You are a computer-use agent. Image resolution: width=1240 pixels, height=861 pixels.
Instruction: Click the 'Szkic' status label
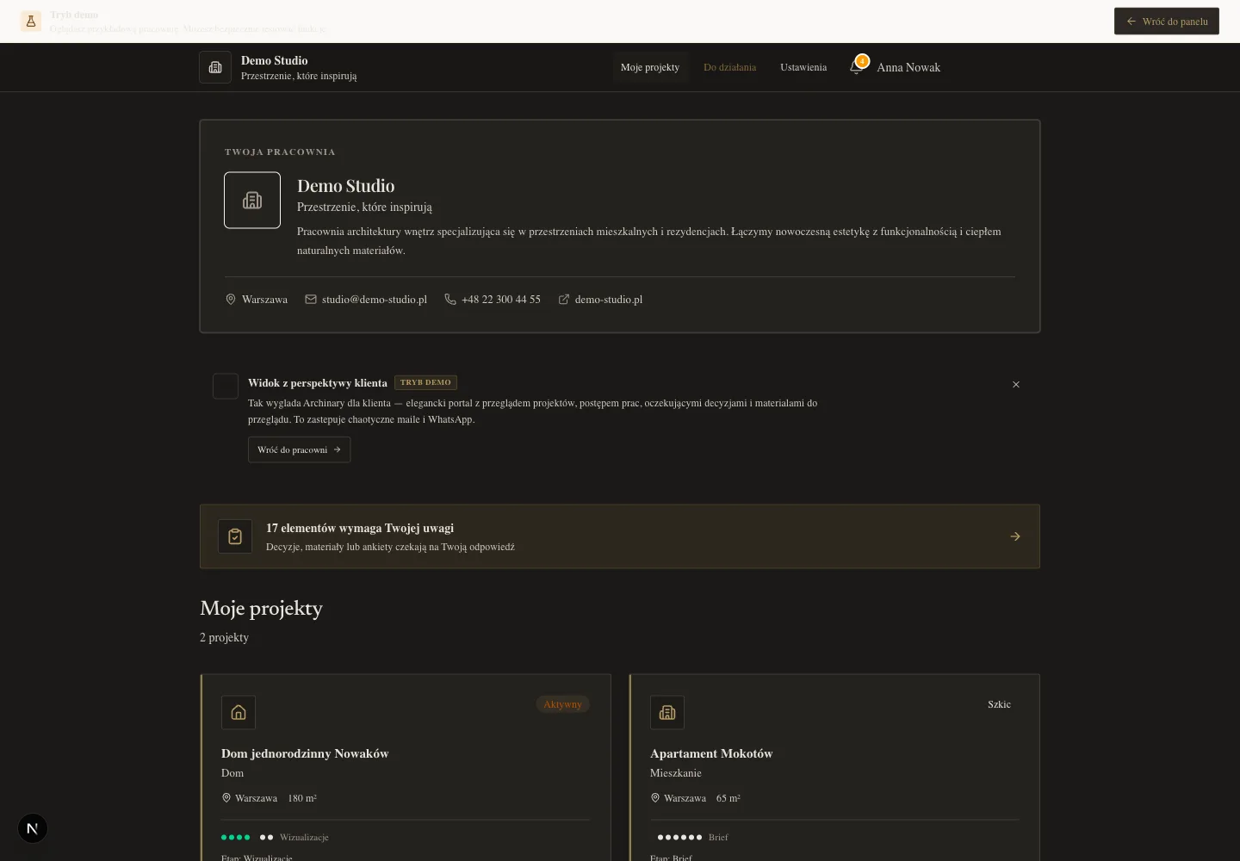(x=999, y=704)
